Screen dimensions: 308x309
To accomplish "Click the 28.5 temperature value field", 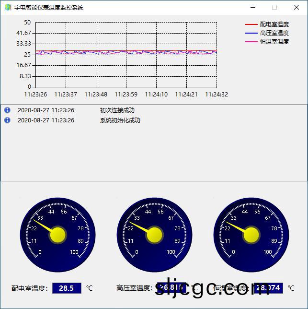I will coord(67,288).
